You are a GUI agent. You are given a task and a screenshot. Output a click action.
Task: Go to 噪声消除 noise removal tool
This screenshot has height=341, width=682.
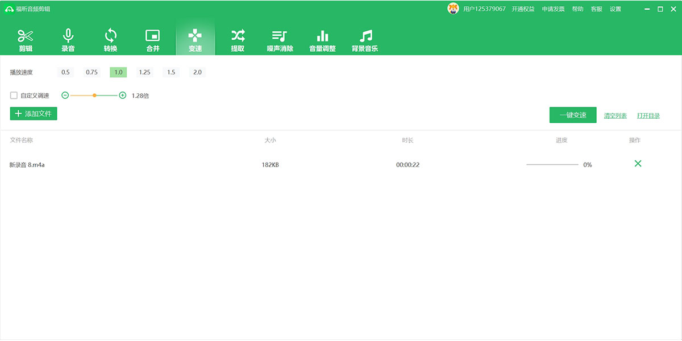(x=280, y=40)
